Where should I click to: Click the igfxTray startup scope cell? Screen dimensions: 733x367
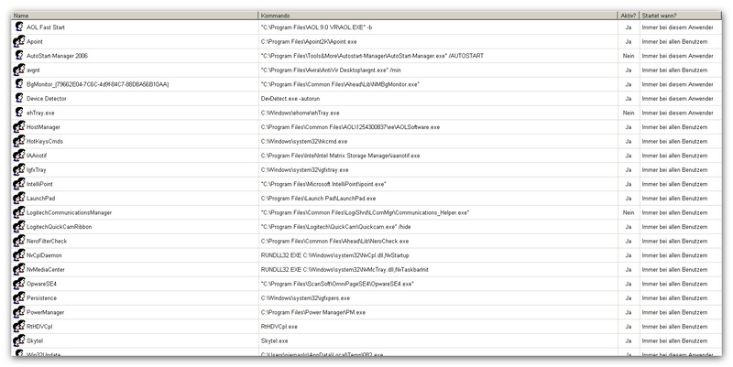click(676, 169)
